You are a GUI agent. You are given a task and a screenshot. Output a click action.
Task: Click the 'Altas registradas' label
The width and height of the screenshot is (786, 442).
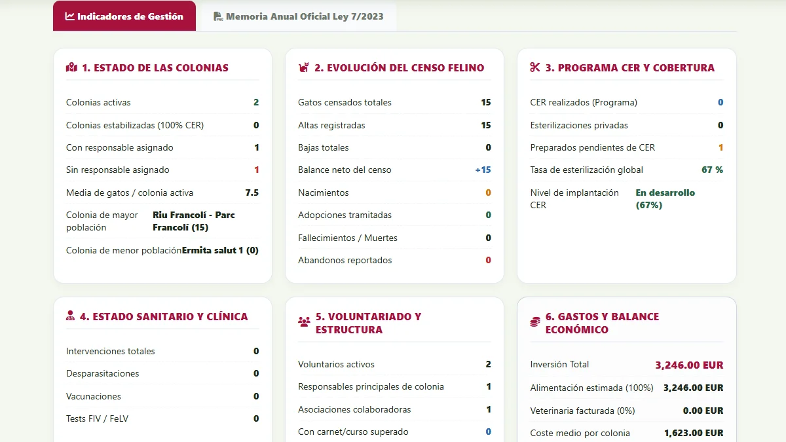(331, 125)
